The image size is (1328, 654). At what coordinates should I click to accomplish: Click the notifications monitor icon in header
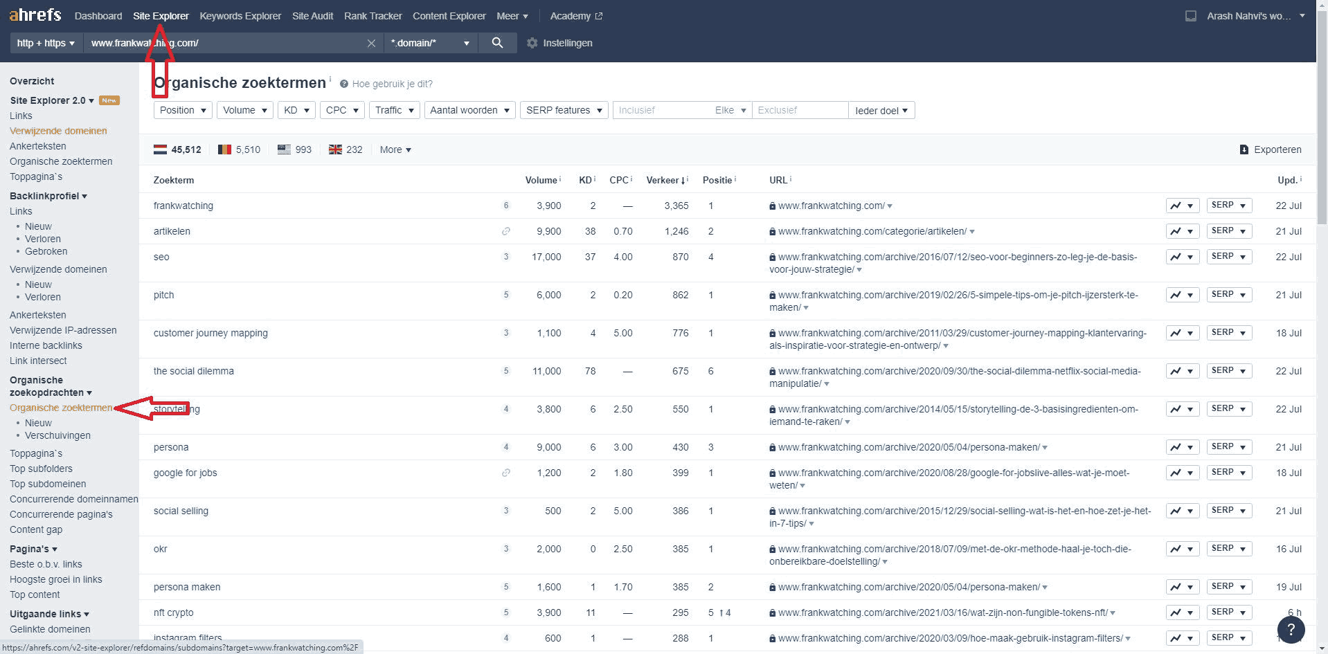pyautogui.click(x=1191, y=16)
